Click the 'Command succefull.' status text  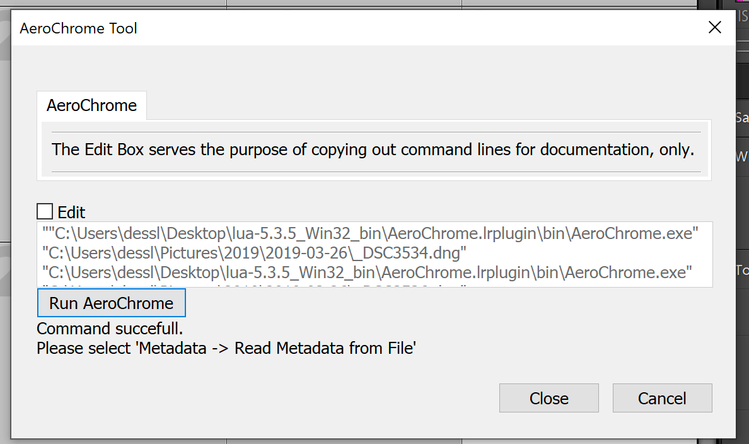pos(110,329)
